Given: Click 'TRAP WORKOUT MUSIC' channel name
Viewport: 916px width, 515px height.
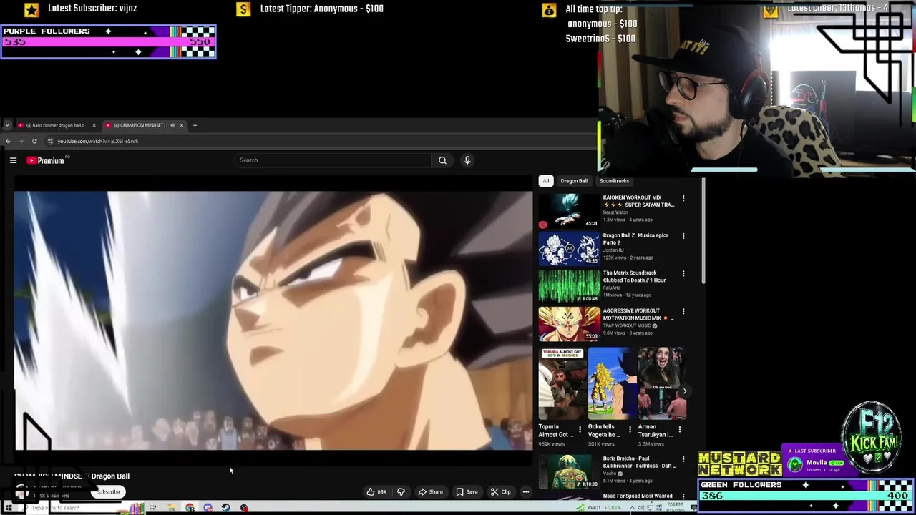Looking at the screenshot, I should (627, 325).
